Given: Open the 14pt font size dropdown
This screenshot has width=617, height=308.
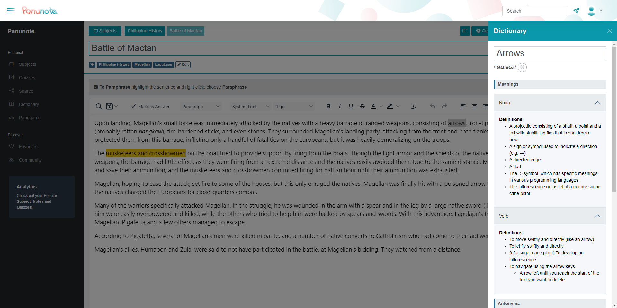Looking at the screenshot, I should [294, 107].
